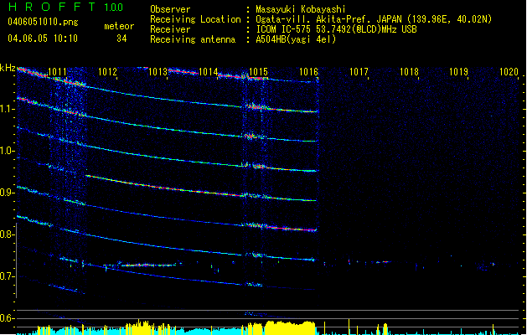The image size is (527, 335).
Task: Click the Receiving Location value text
Action: tap(373, 19)
